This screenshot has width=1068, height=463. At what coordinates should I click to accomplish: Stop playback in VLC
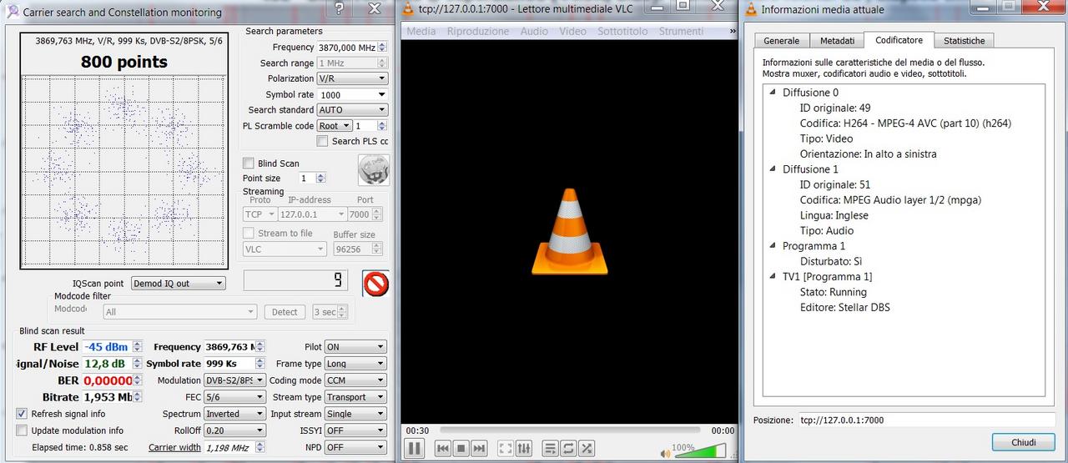461,449
